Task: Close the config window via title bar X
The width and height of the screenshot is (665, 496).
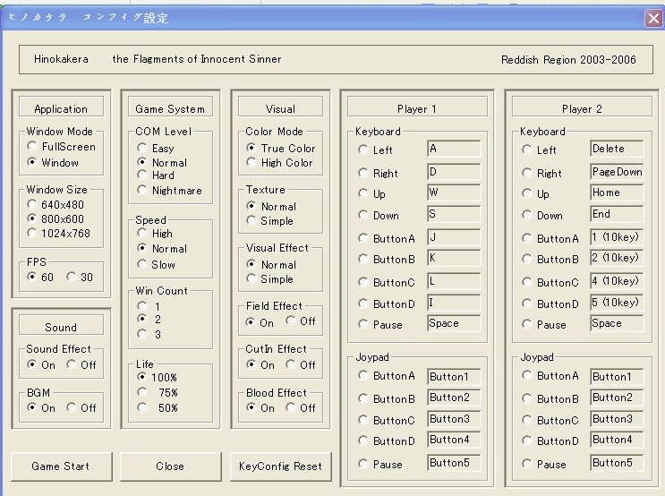Action: (653, 18)
